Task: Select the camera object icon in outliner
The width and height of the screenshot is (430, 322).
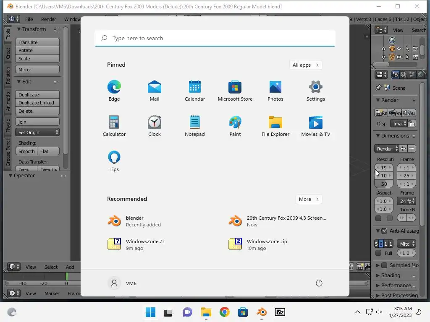Action: [x=392, y=49]
